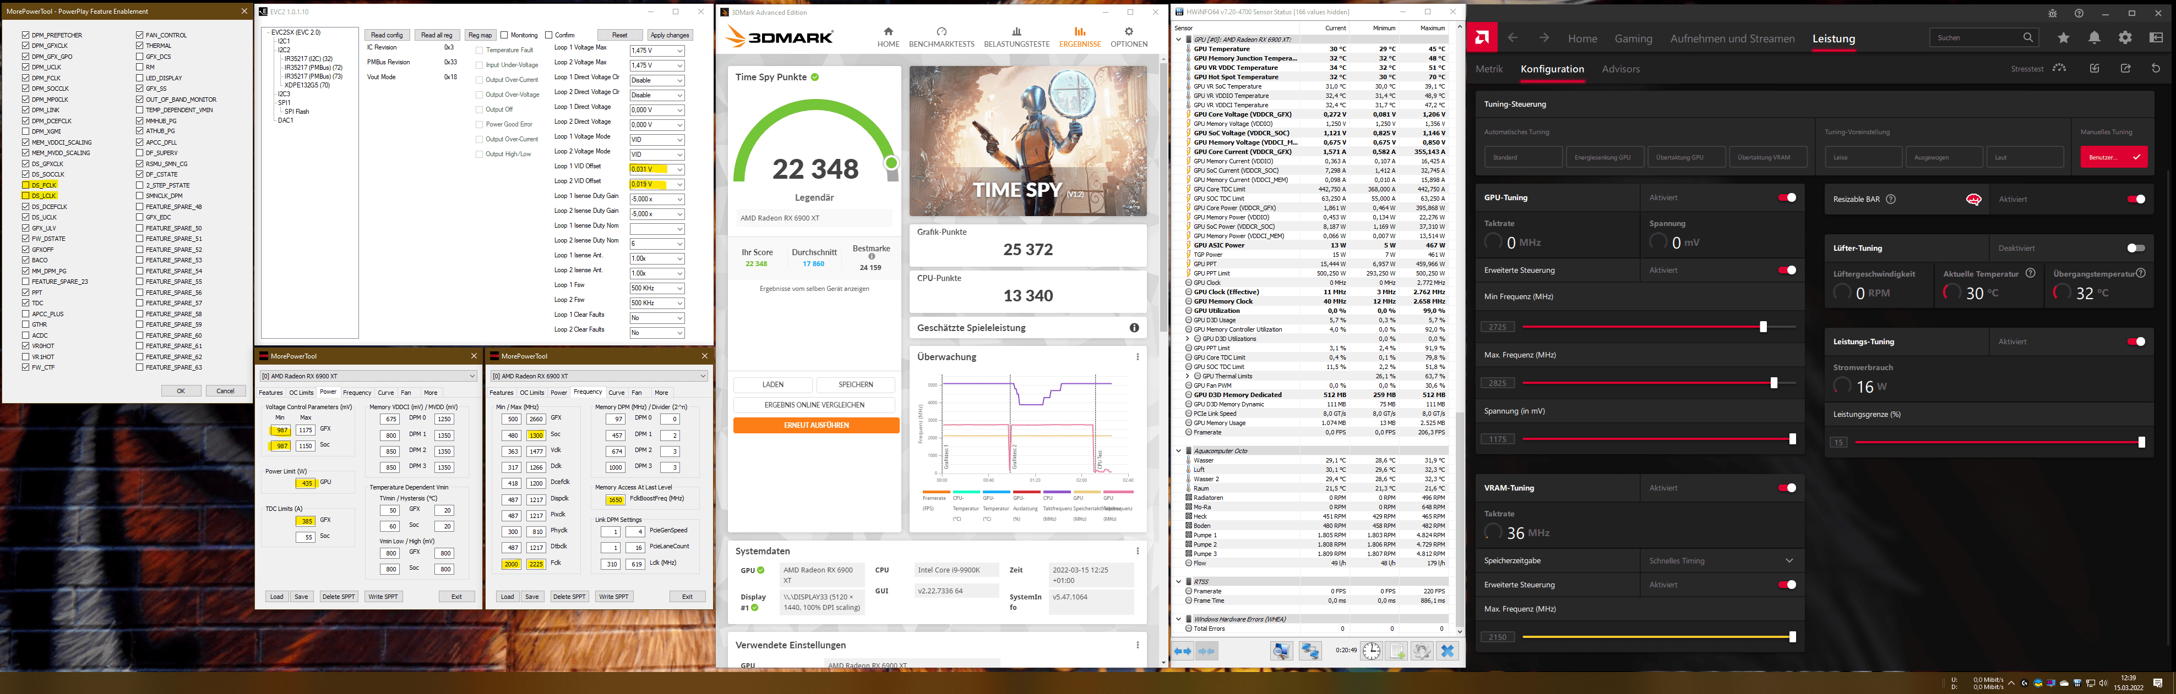2176x694 pixels.
Task: Click reset tuning arrow in AMD software
Action: coord(2156,68)
